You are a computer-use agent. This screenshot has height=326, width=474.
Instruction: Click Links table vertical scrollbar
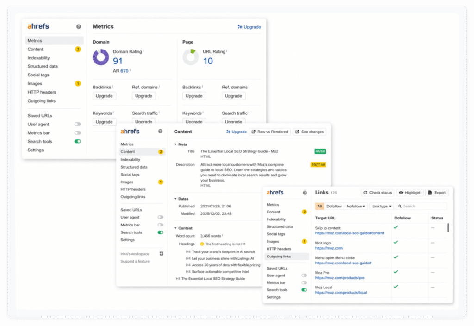(448, 228)
